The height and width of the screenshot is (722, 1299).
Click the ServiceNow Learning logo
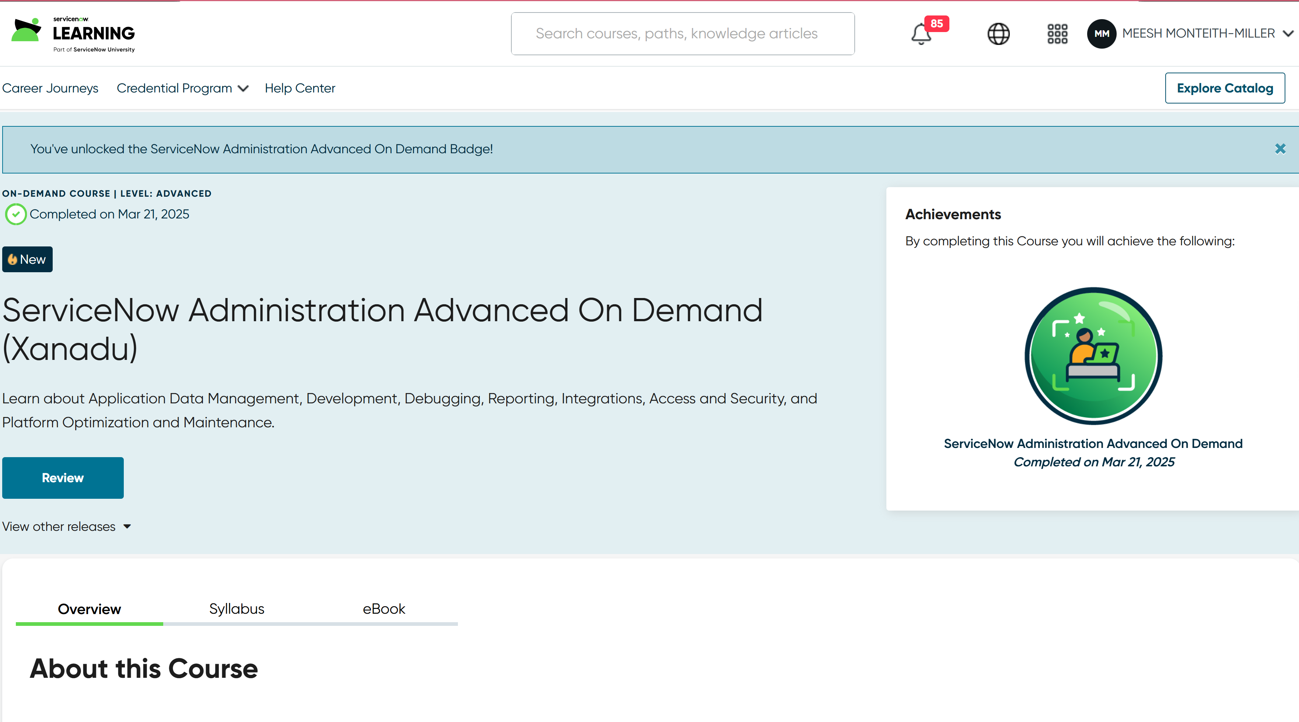(x=73, y=33)
